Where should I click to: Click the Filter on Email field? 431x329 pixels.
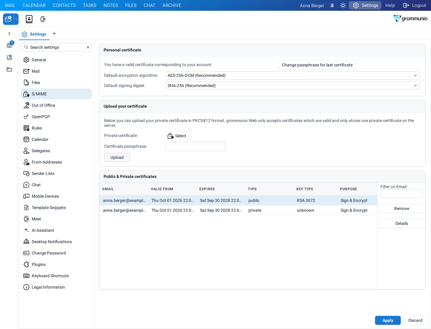[x=401, y=194]
